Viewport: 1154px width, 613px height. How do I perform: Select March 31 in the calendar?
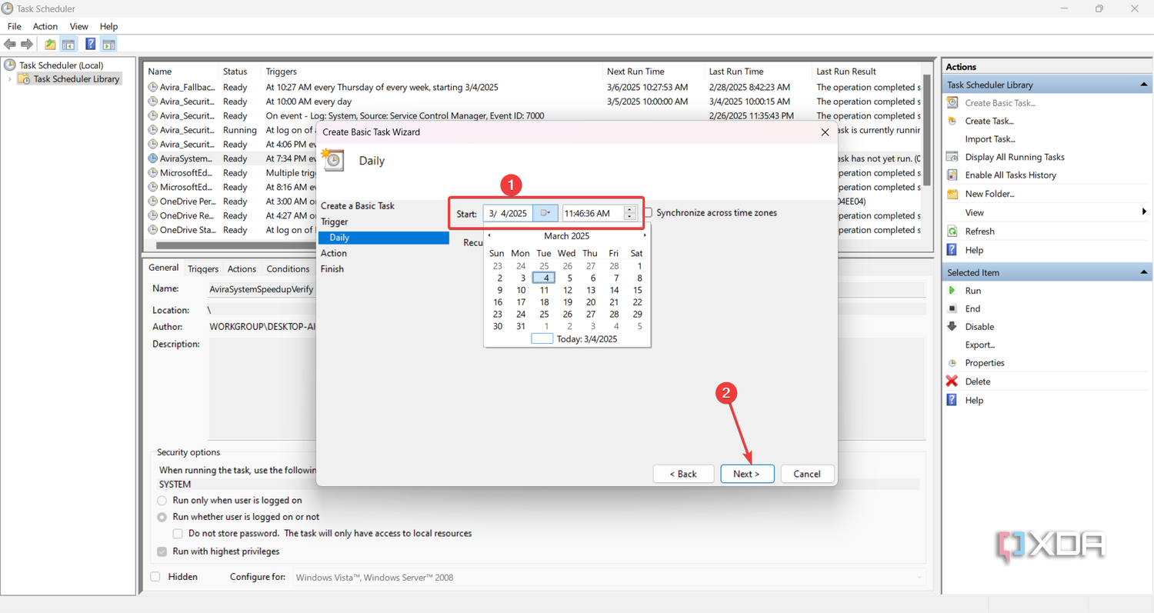click(x=521, y=326)
